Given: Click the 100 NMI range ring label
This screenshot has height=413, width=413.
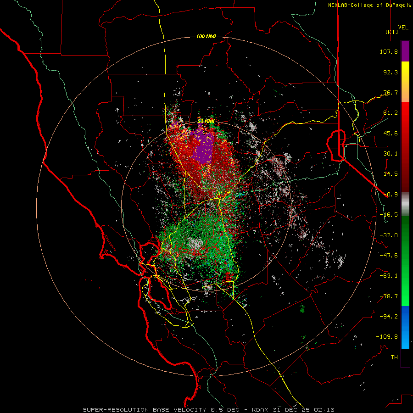Looking at the screenshot, I should [206, 36].
